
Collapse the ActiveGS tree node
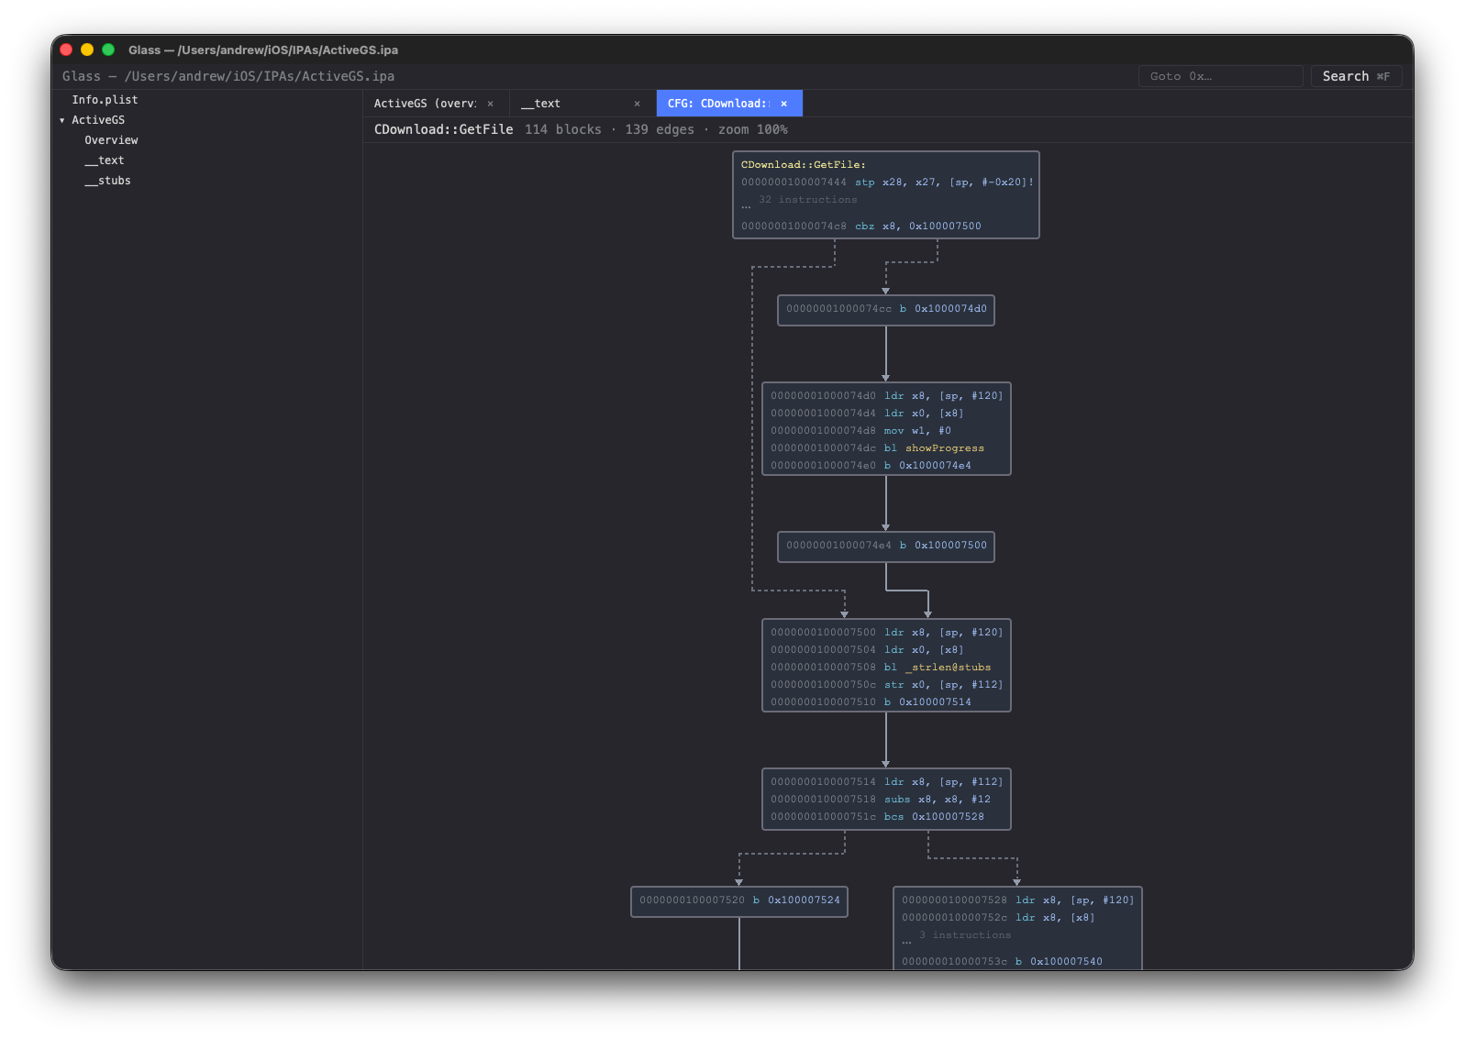coord(62,120)
